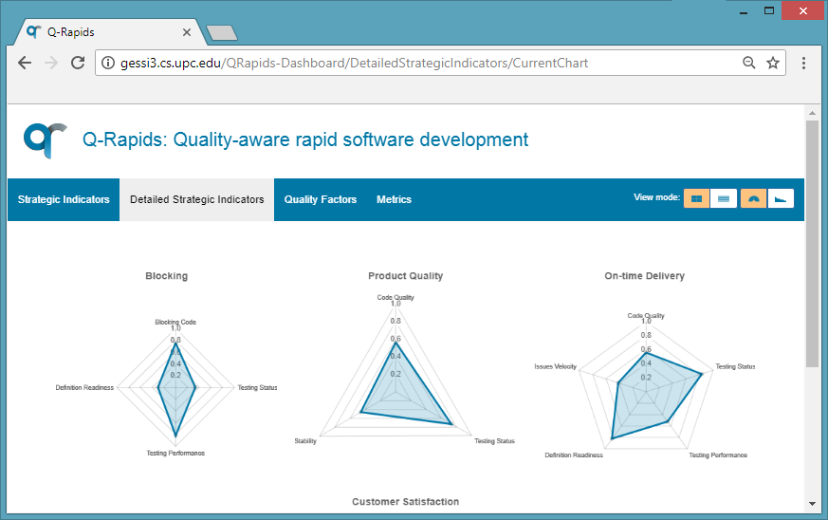Open the Chrome three-dot menu
The width and height of the screenshot is (828, 520).
tap(804, 63)
